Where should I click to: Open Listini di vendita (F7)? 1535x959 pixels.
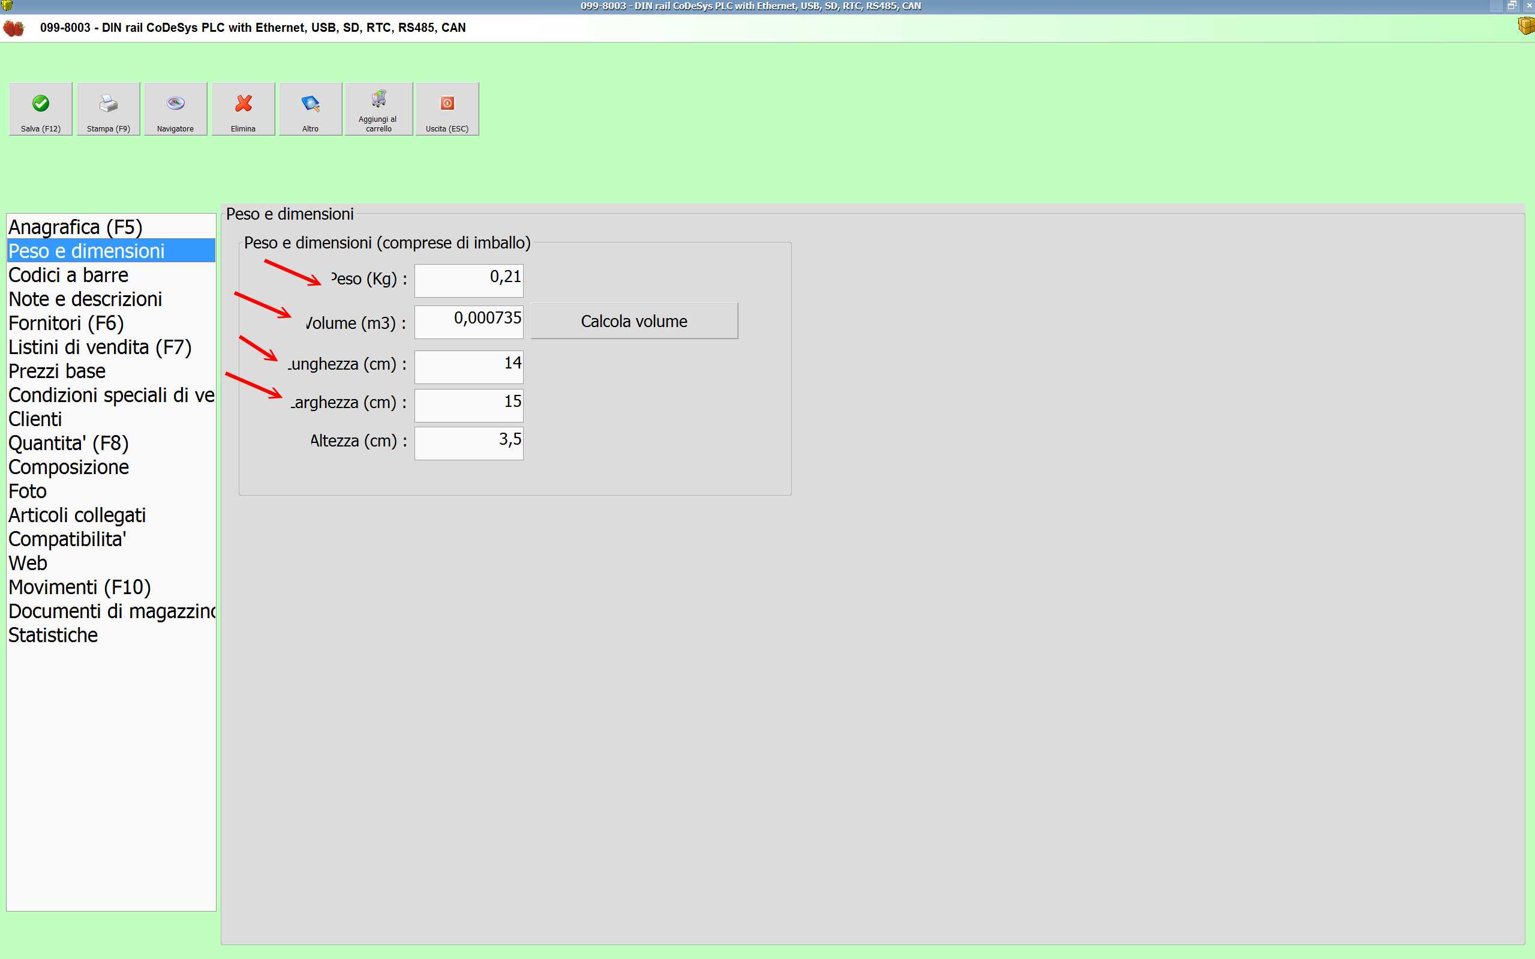[x=100, y=347]
